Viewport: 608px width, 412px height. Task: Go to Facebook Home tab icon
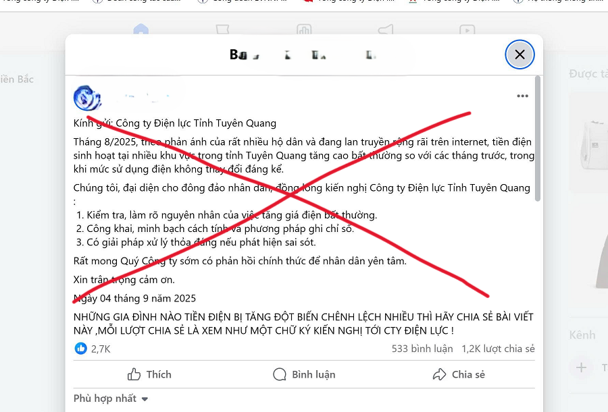[x=141, y=30]
